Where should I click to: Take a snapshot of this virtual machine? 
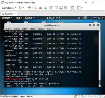(36, 8)
